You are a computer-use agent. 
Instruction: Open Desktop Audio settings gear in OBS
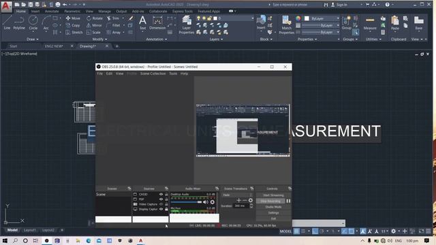(x=213, y=202)
